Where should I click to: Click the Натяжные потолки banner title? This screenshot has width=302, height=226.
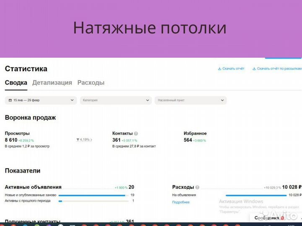[150, 28]
